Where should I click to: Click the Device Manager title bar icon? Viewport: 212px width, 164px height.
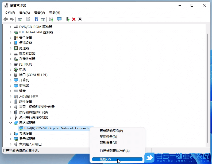point(6,5)
